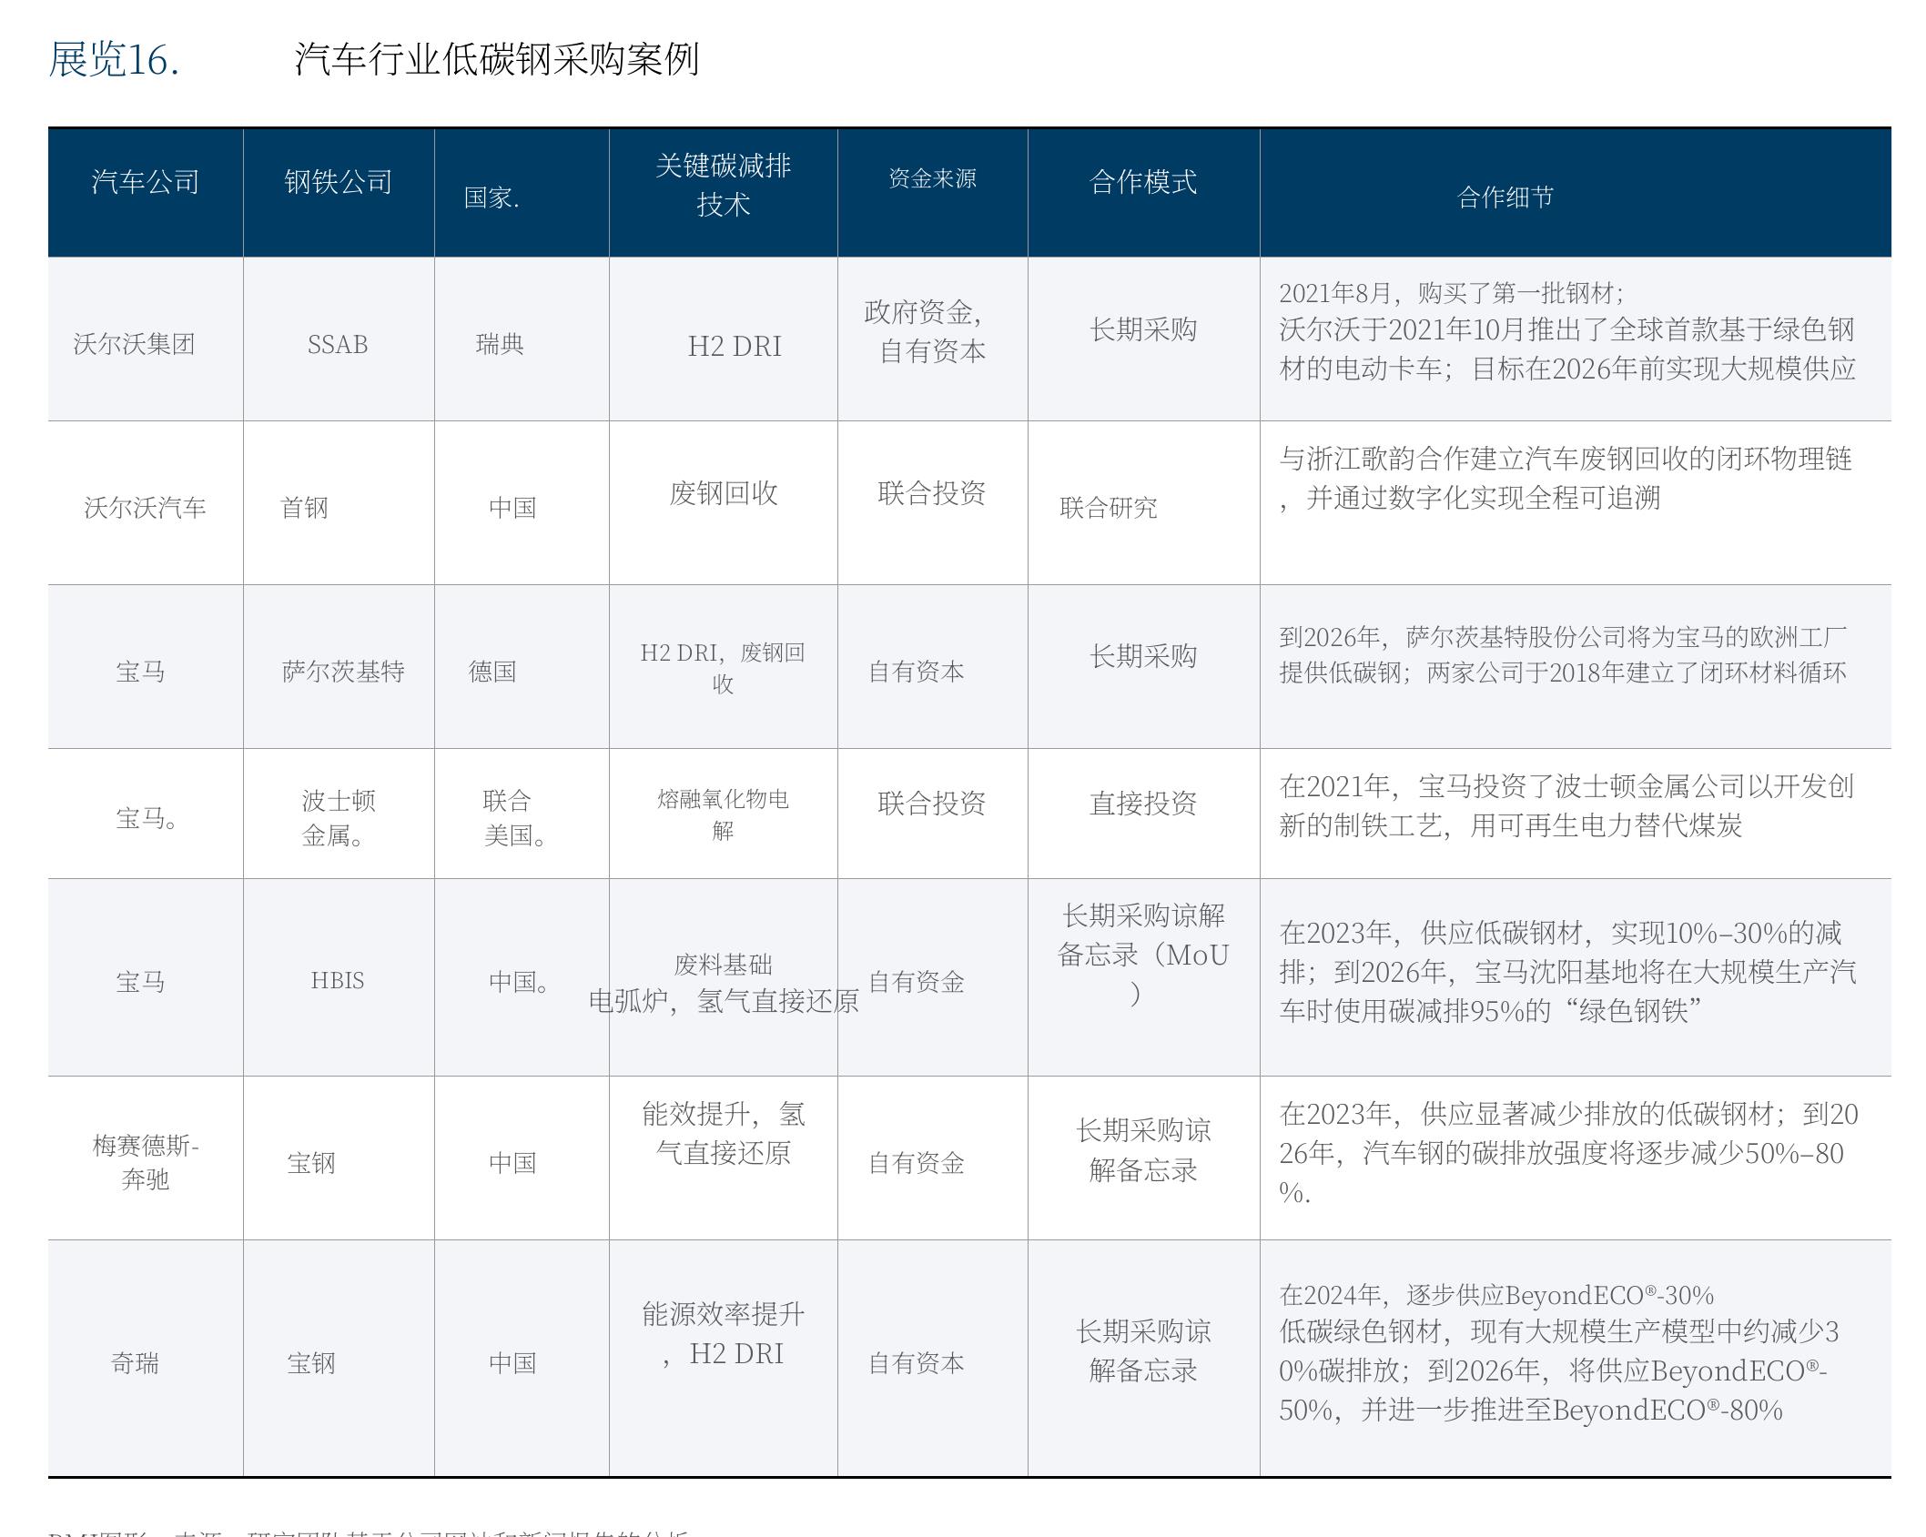Select 联合投资 in the 首钢 row
Image resolution: width=1926 pixels, height=1537 pixels.
[932, 493]
